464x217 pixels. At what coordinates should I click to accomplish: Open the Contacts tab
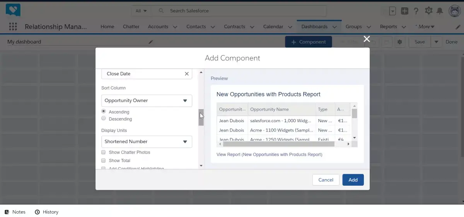pos(196,27)
